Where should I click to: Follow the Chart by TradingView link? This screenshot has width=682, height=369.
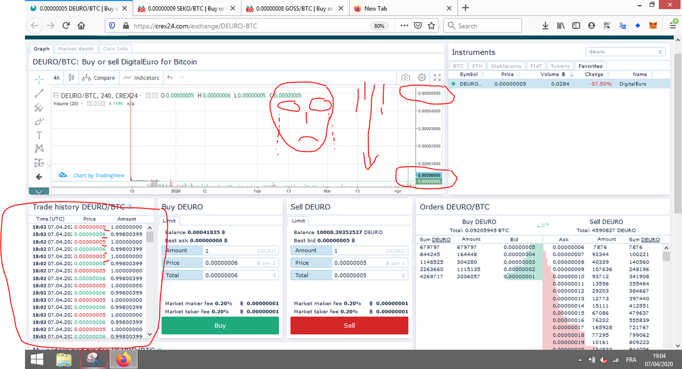99,175
